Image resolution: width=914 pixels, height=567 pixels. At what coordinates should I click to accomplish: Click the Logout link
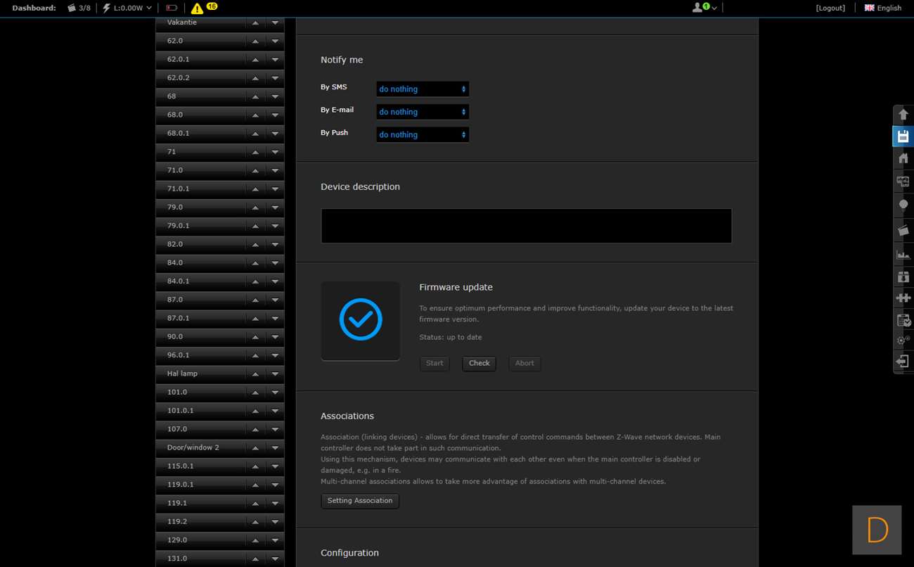pos(830,8)
